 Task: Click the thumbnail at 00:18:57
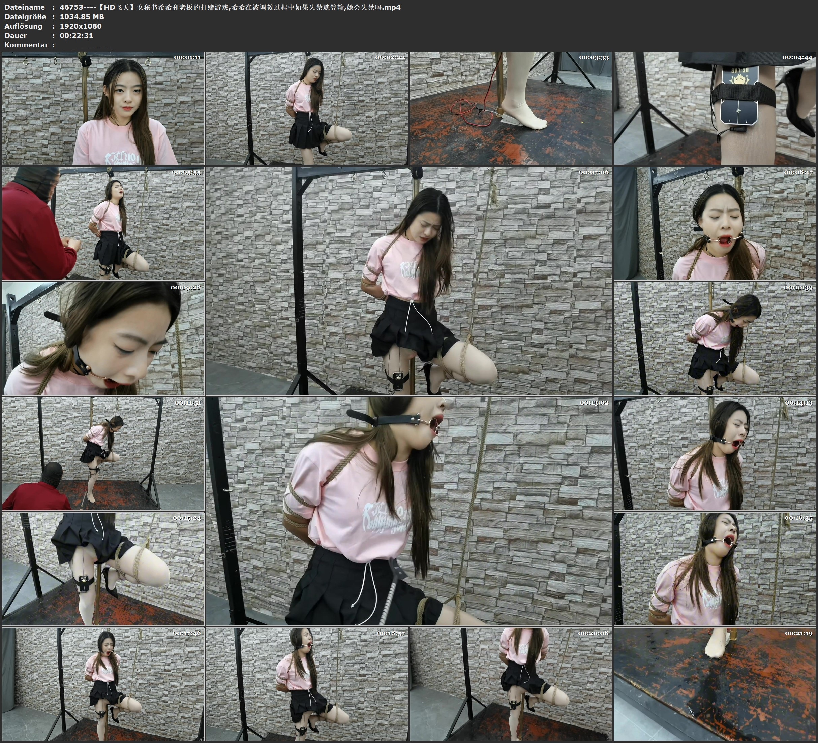[307, 684]
